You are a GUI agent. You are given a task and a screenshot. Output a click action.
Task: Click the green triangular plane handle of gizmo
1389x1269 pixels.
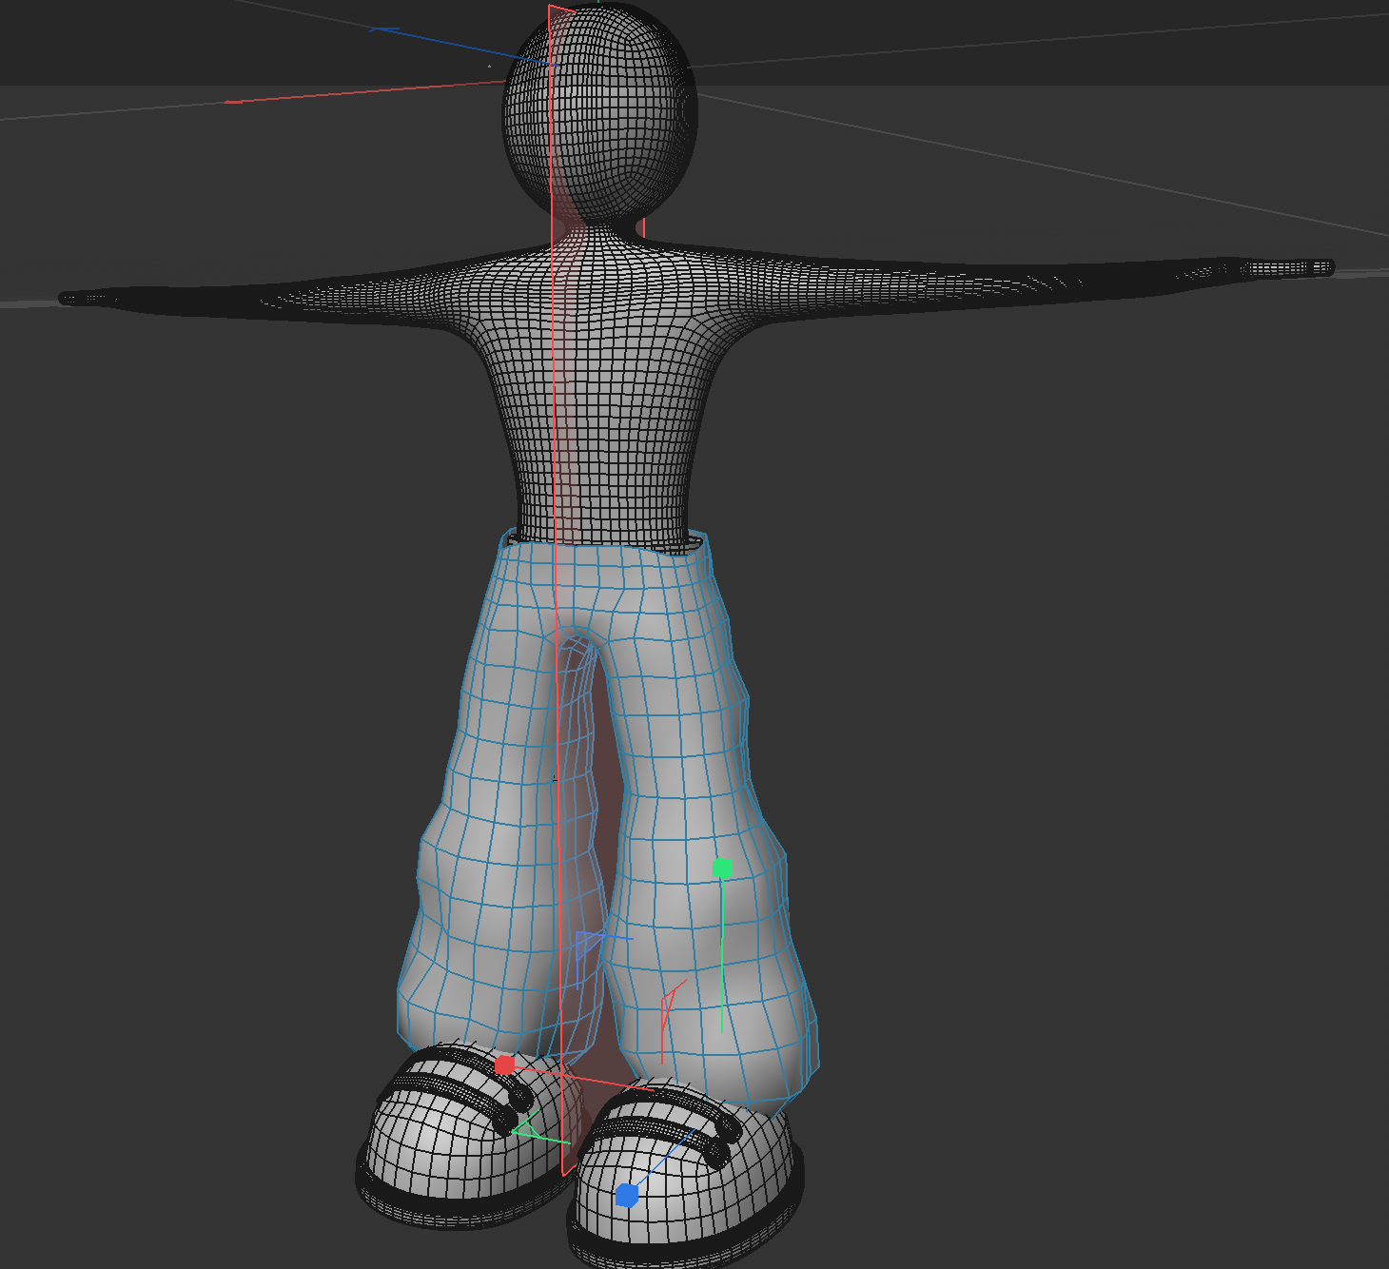[x=523, y=1129]
